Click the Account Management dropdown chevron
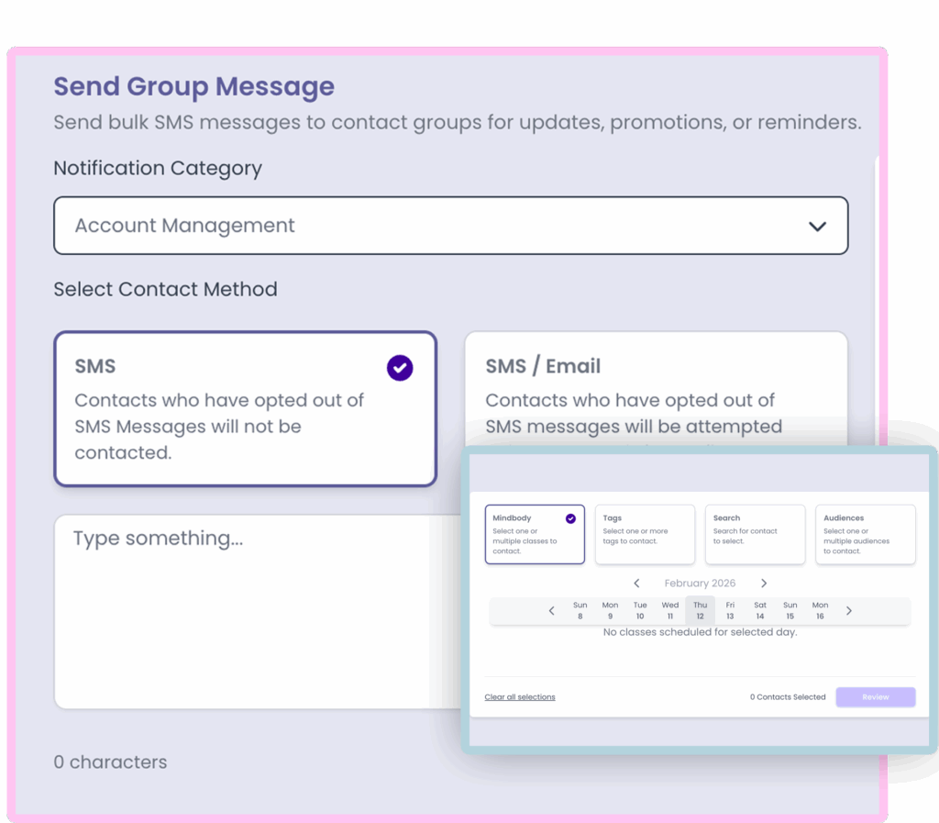 [817, 227]
